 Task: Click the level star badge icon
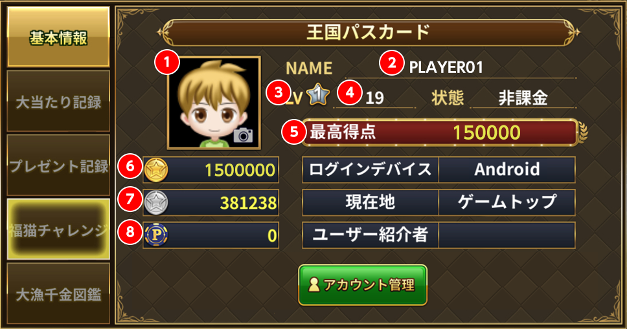pyautogui.click(x=318, y=94)
